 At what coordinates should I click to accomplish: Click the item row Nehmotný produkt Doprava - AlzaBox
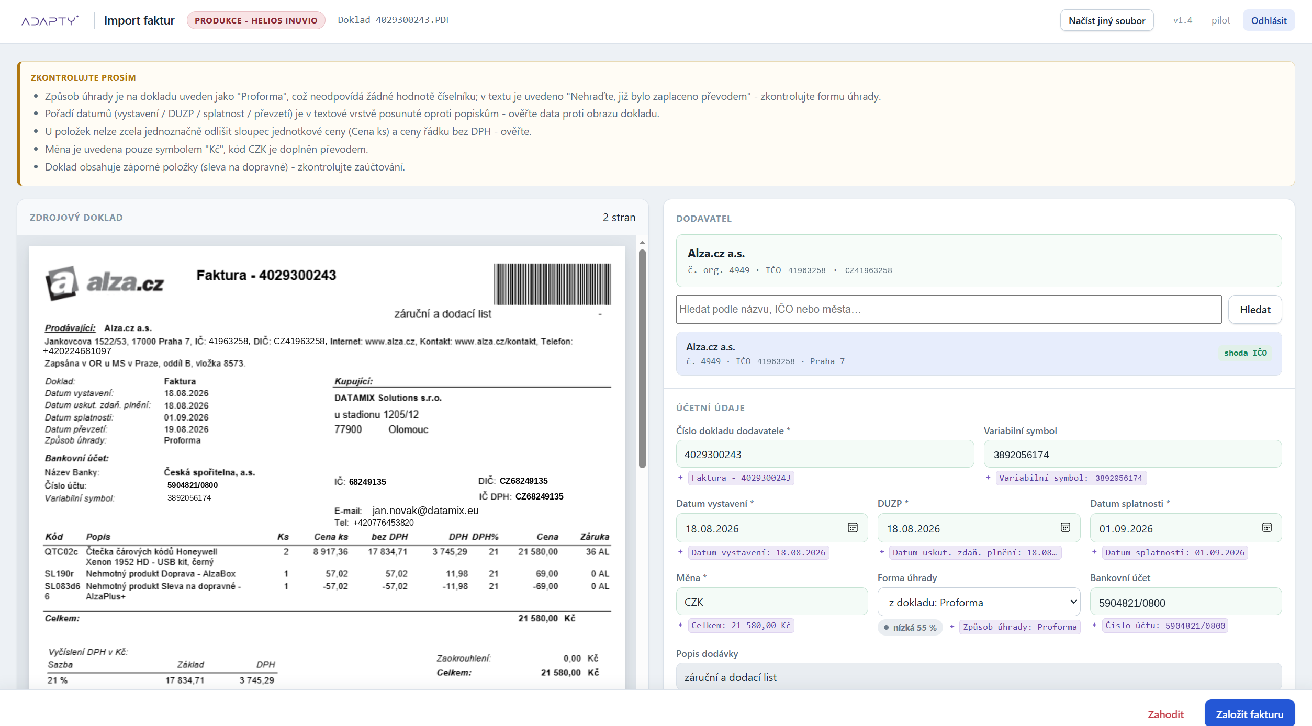pyautogui.click(x=327, y=574)
